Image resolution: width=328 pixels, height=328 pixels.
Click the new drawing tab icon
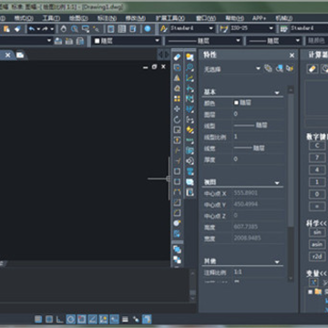(20, 55)
